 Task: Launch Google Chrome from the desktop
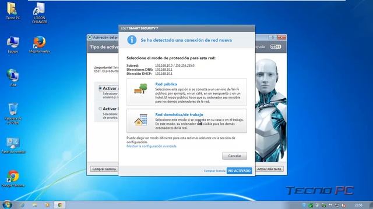click(13, 179)
